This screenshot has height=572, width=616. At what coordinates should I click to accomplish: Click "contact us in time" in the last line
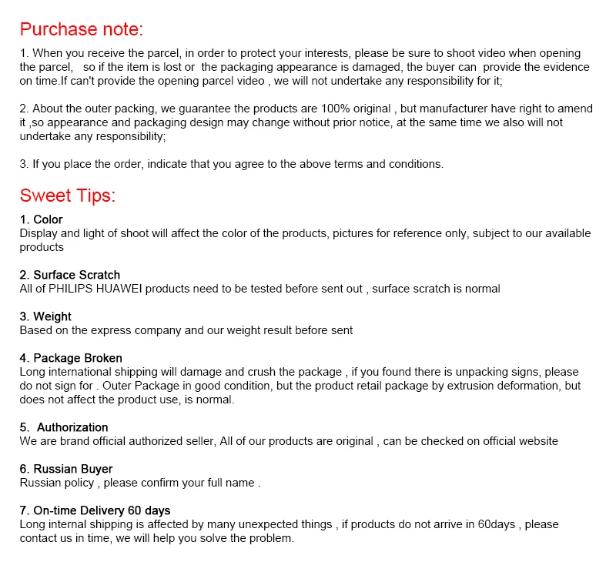66,538
